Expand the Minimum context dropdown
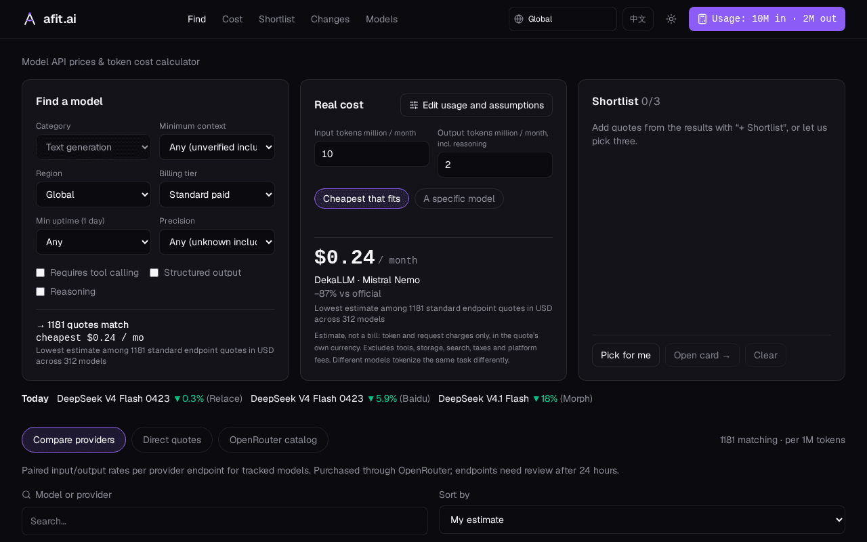Image resolution: width=867 pixels, height=542 pixels. click(217, 147)
